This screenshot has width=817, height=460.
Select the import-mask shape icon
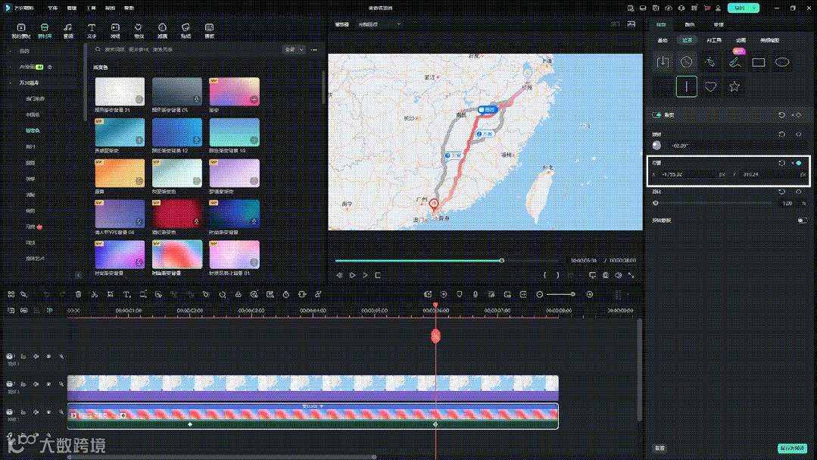tap(663, 62)
